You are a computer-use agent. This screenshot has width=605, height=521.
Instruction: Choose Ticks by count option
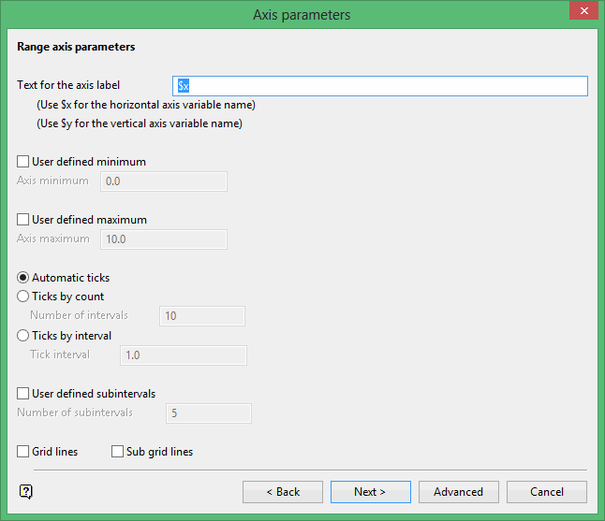tap(23, 297)
